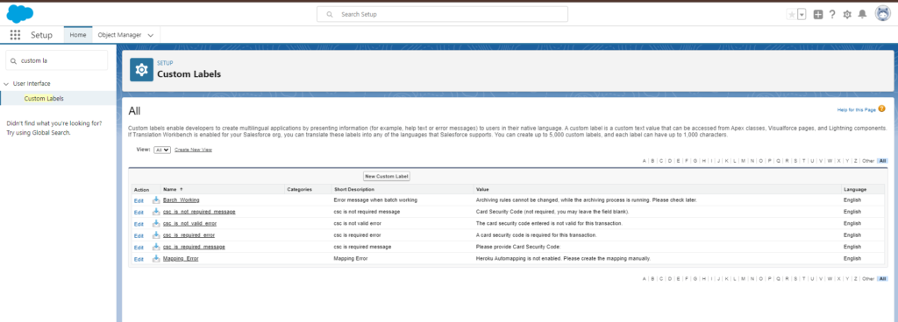This screenshot has height=322, width=898.
Task: Click the 'Error message when batch working' description
Action: pos(375,199)
